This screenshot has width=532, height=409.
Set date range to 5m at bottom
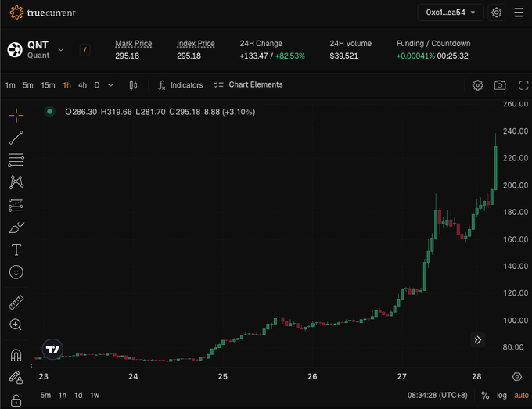(x=45, y=395)
